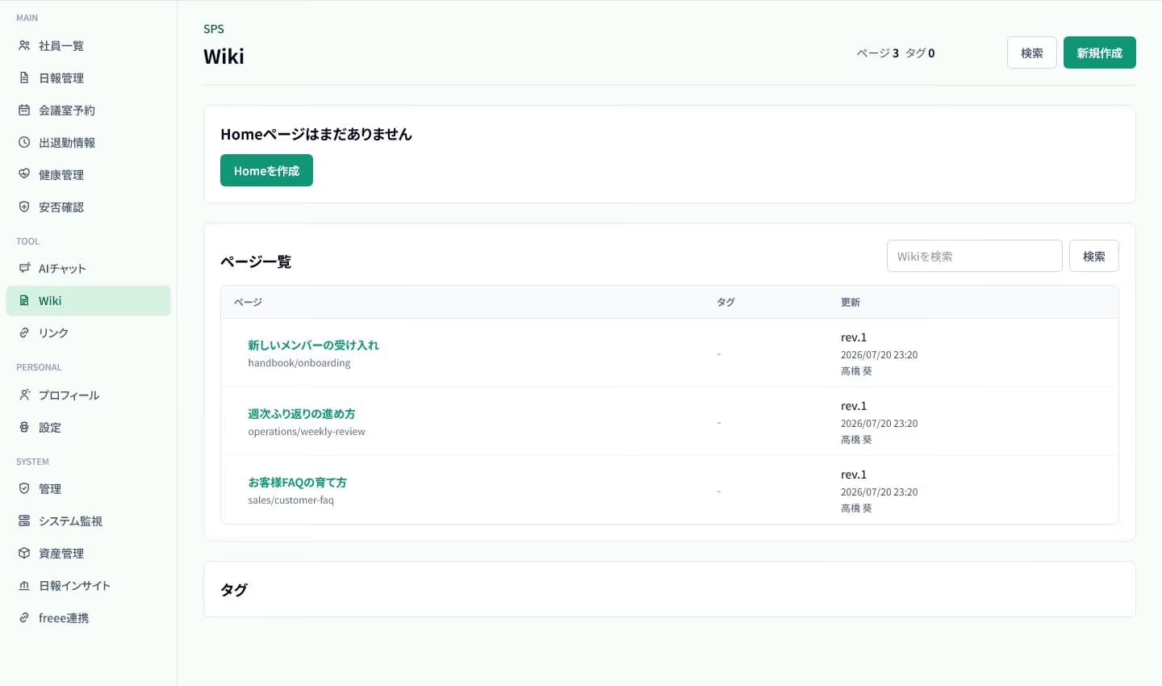Open 日報インサイト menu label
Screen dimensions: 1162x686
click(x=74, y=586)
